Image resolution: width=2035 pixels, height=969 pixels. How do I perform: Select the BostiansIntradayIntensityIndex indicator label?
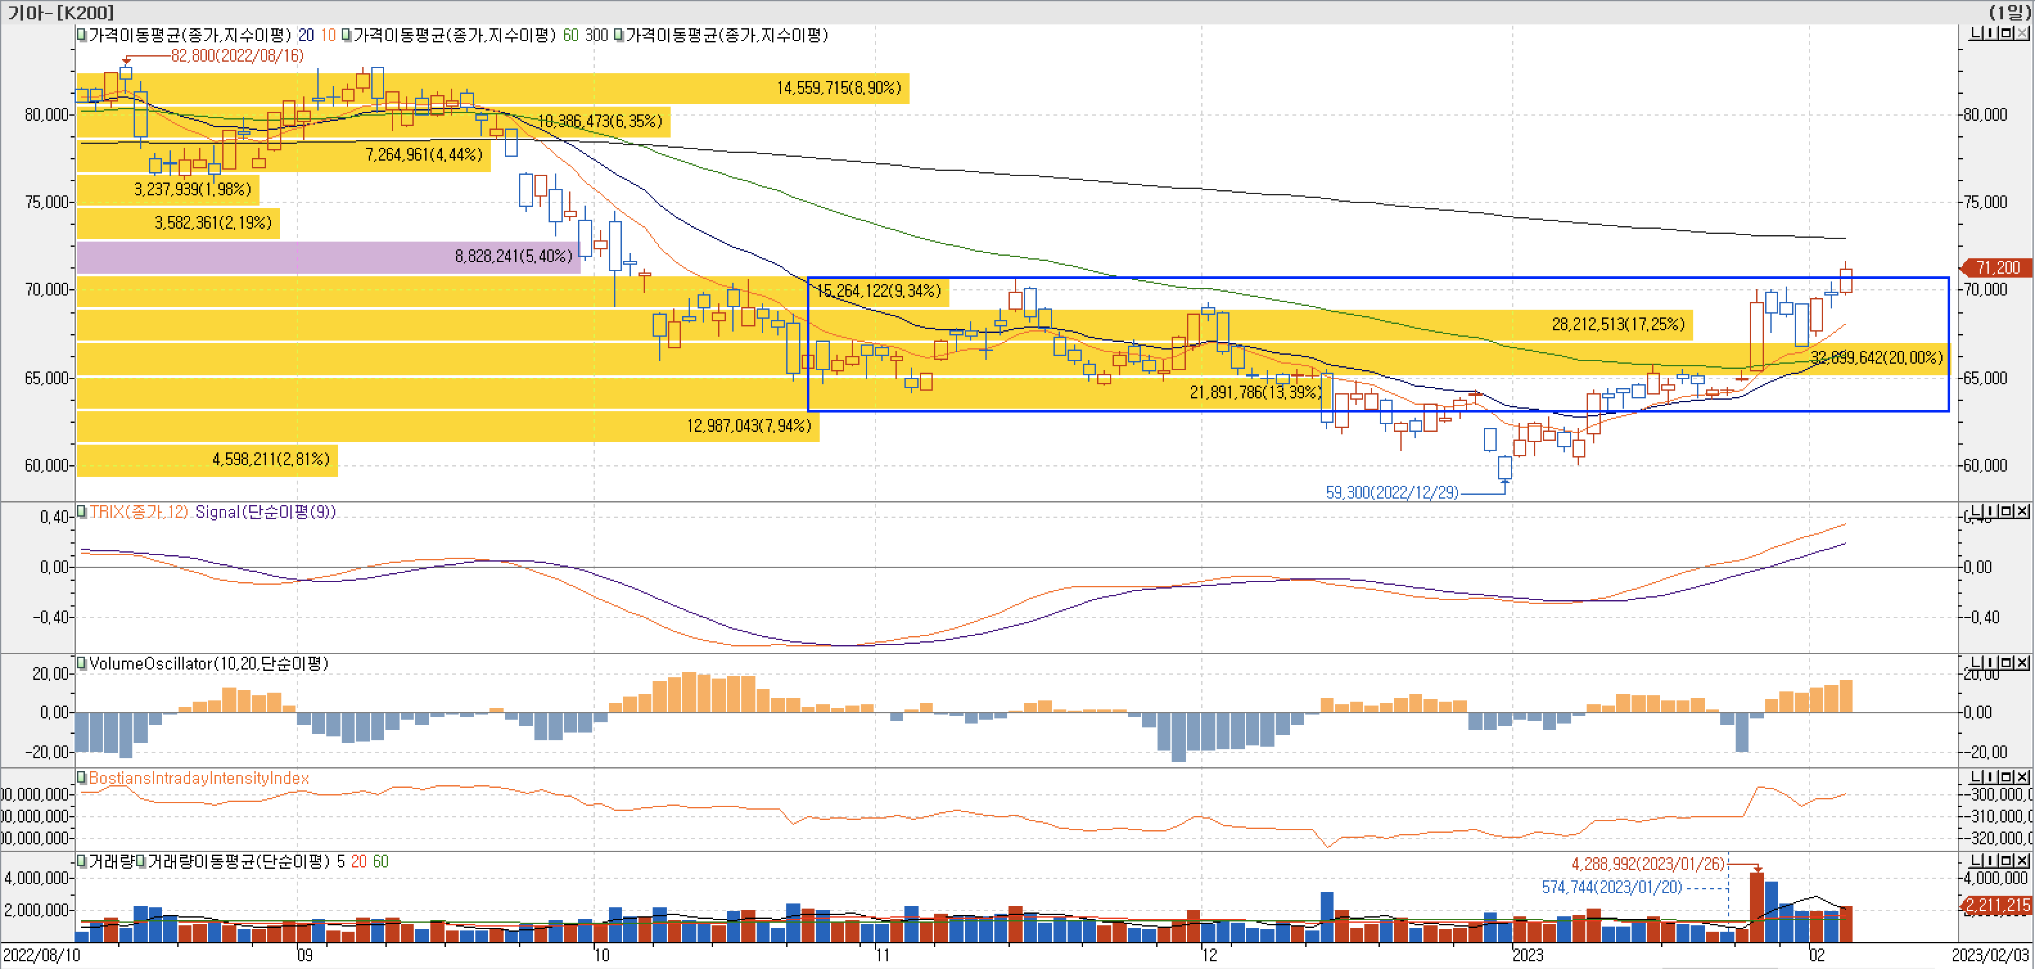[198, 778]
